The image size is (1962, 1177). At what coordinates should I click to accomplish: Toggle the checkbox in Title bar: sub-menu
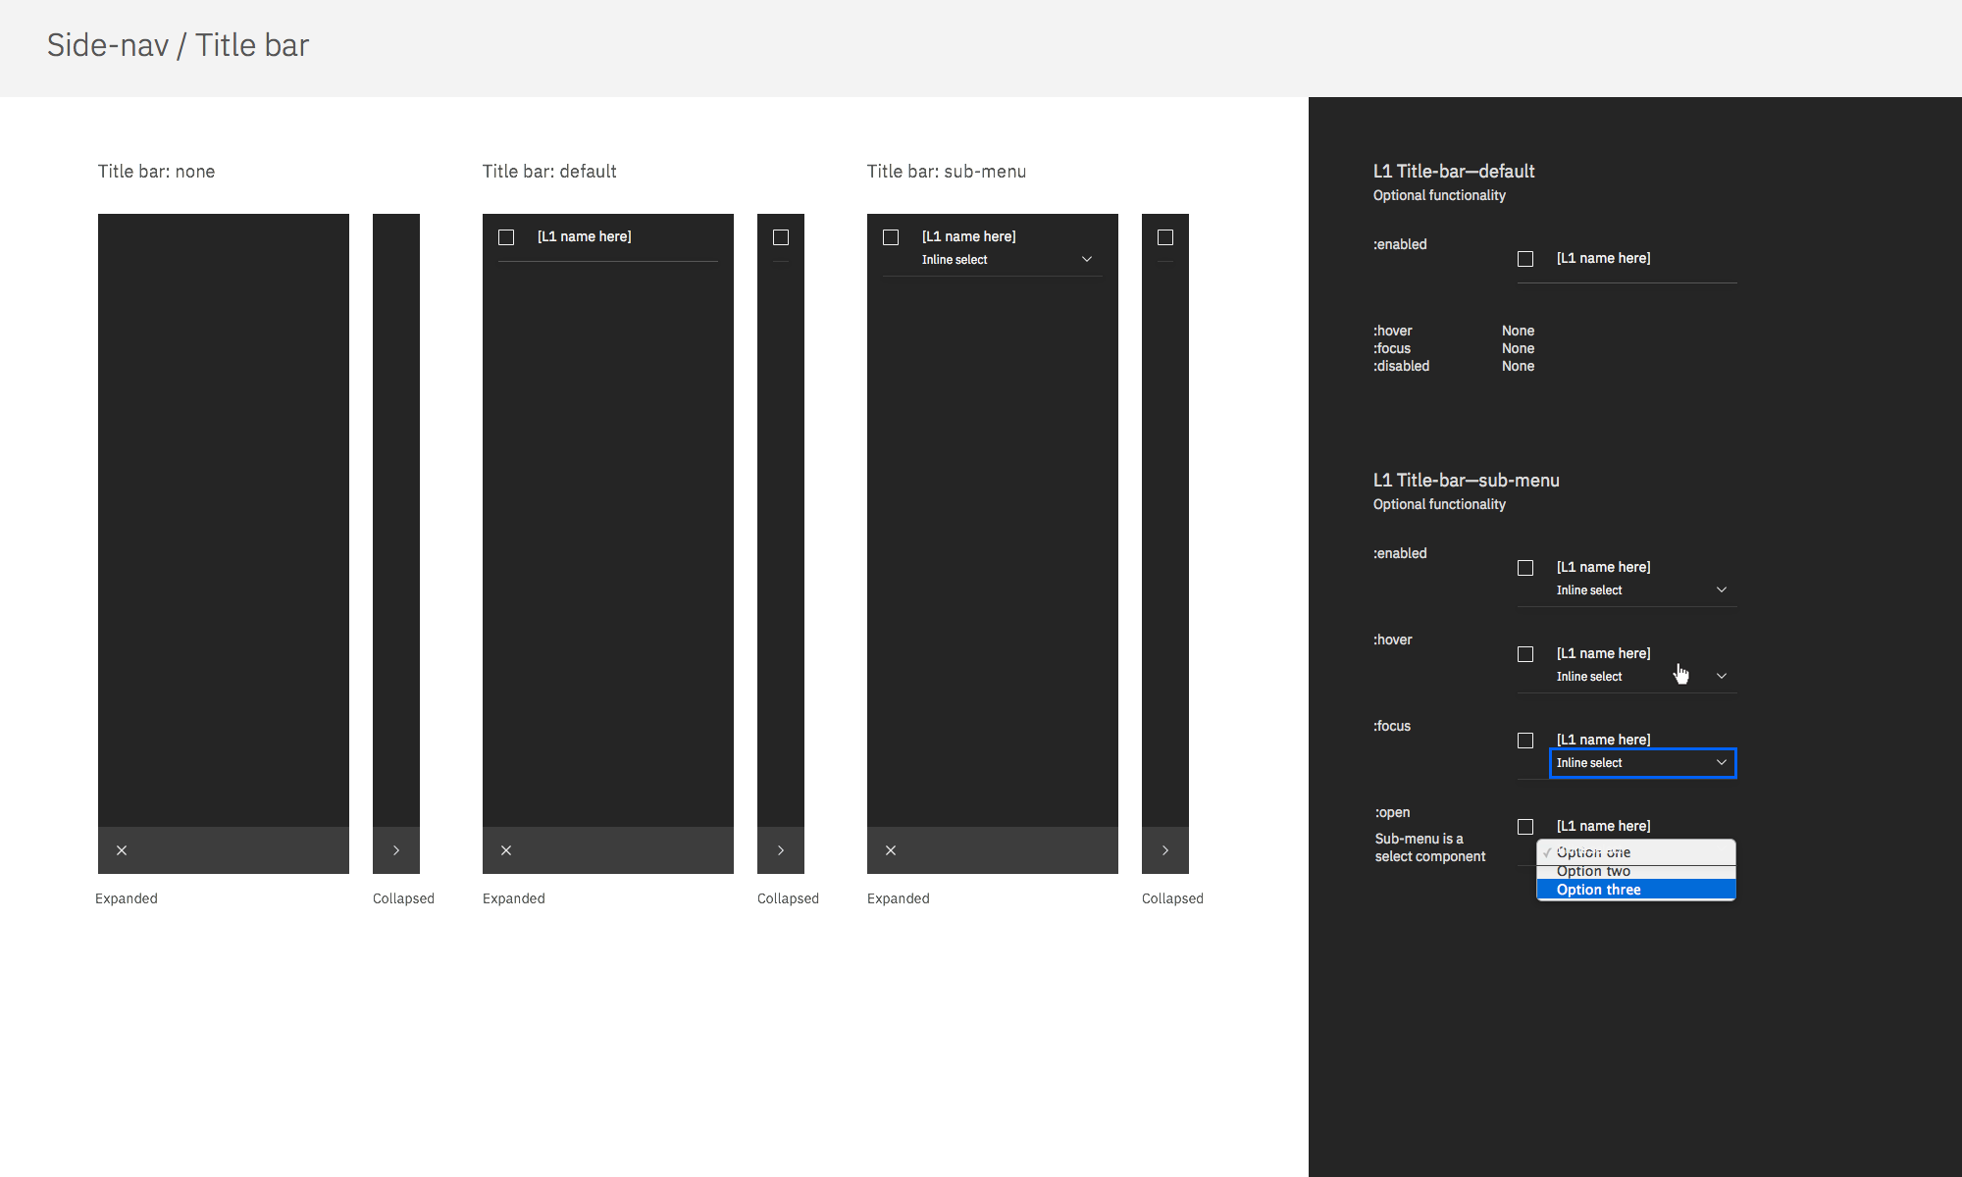[x=891, y=236]
